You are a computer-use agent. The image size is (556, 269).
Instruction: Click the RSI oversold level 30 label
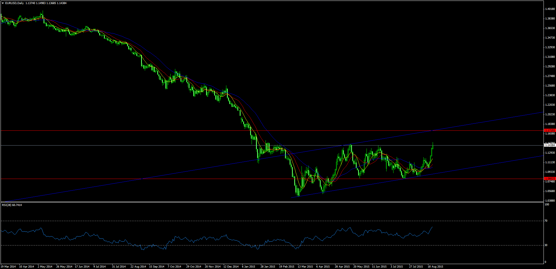546,245
